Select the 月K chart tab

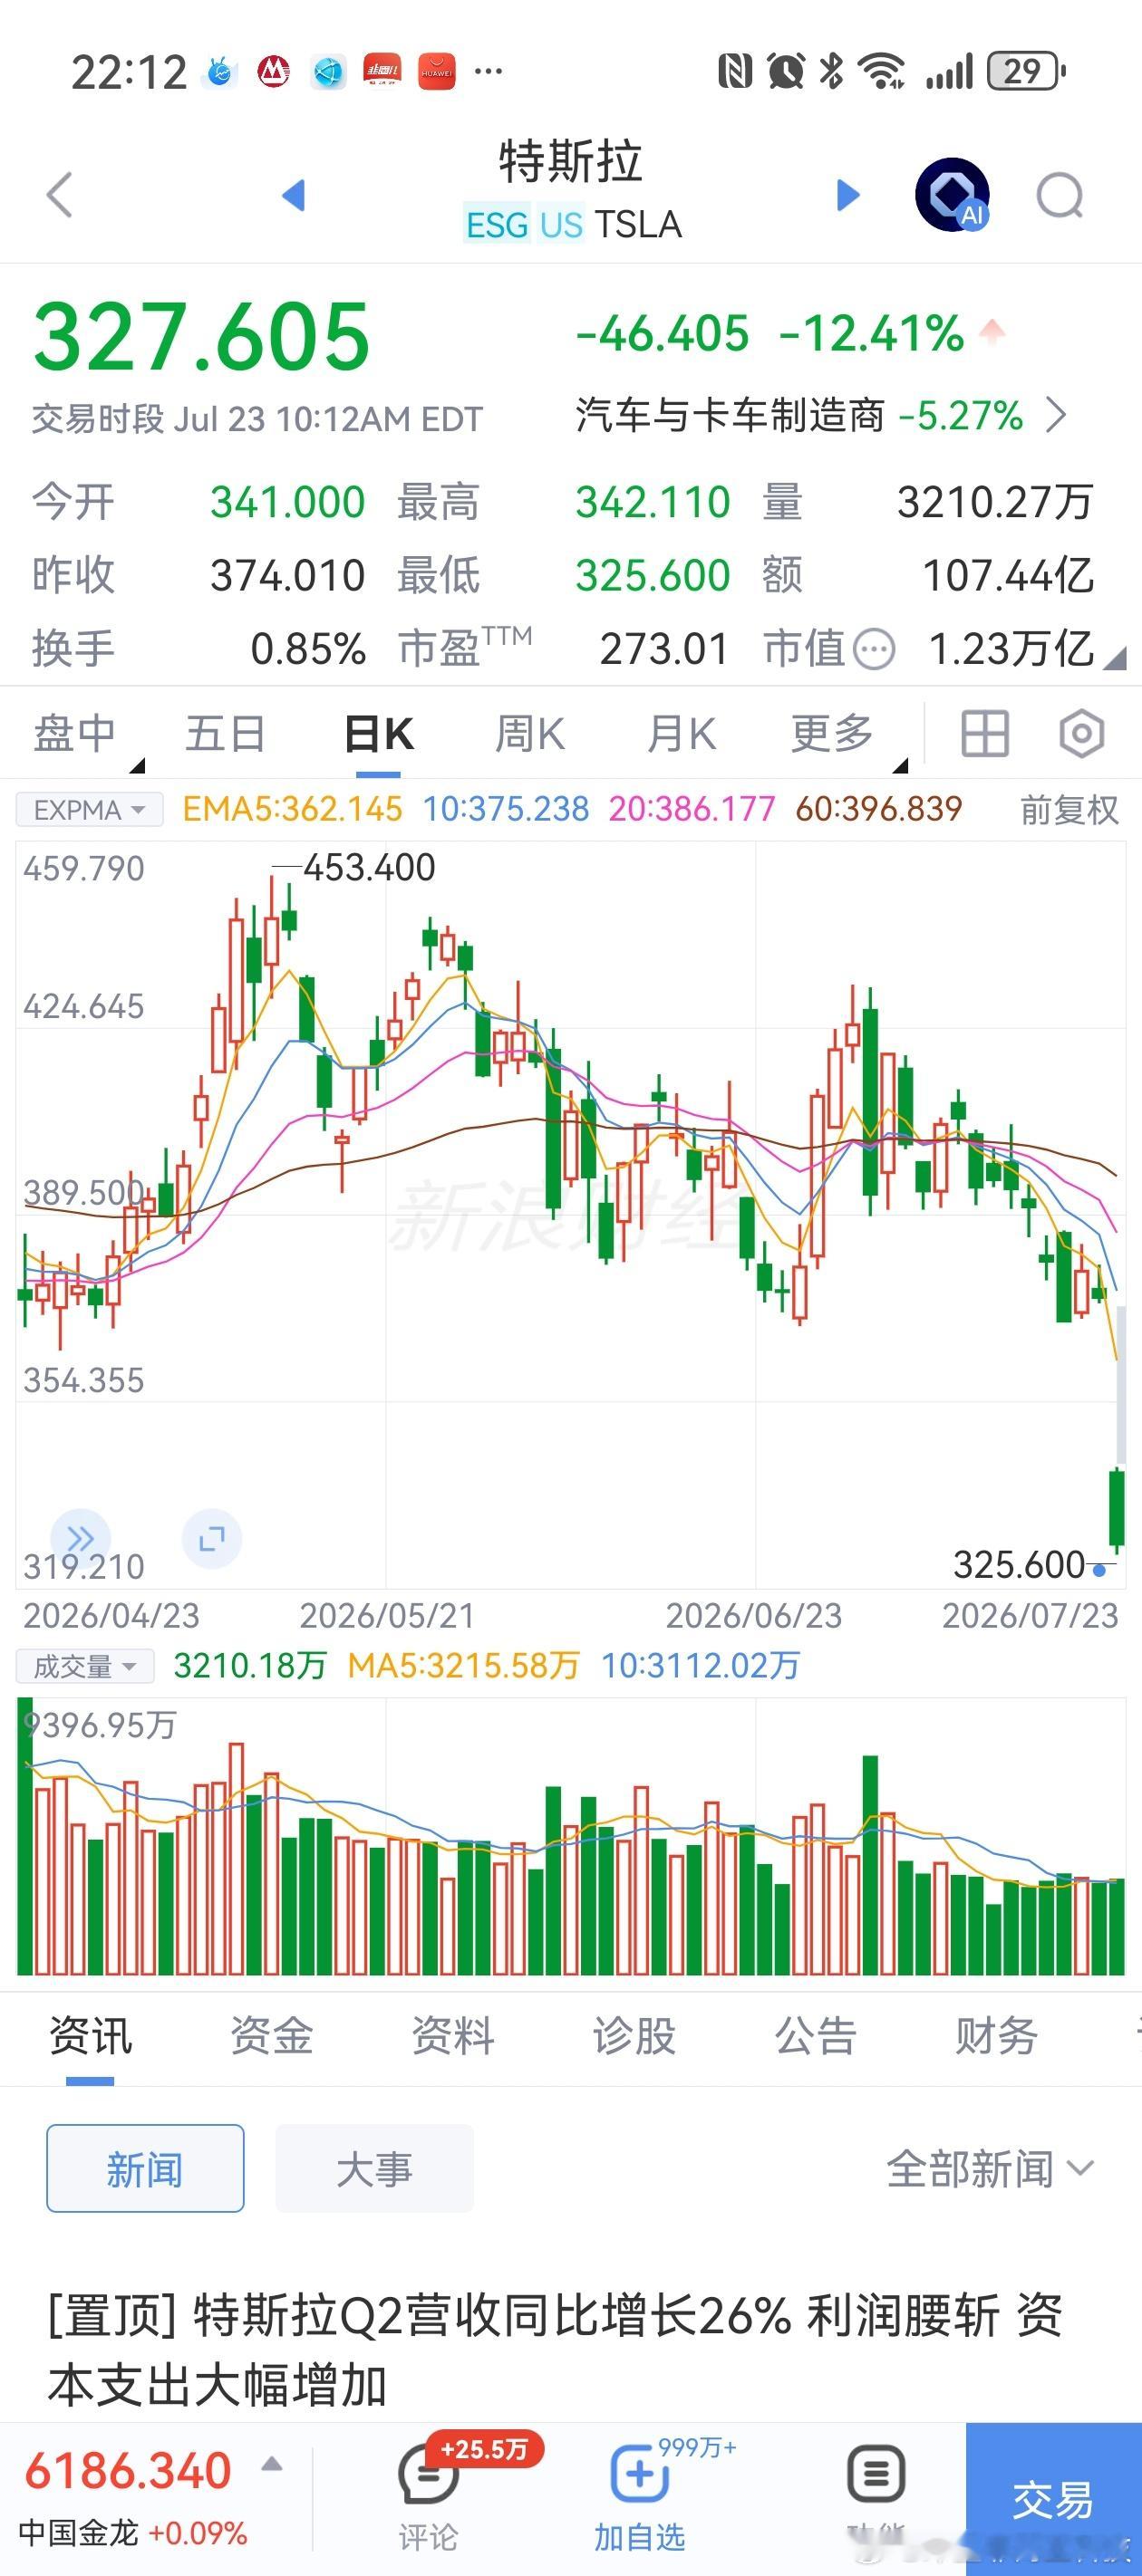point(682,734)
